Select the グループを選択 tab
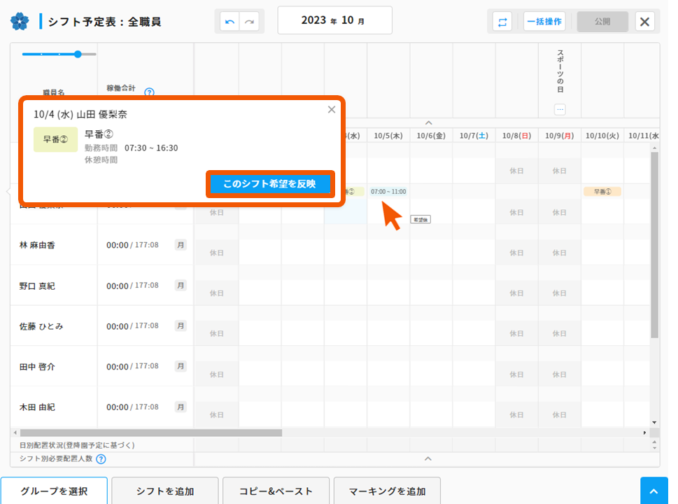Viewport: 678px width, 504px height. 54,491
